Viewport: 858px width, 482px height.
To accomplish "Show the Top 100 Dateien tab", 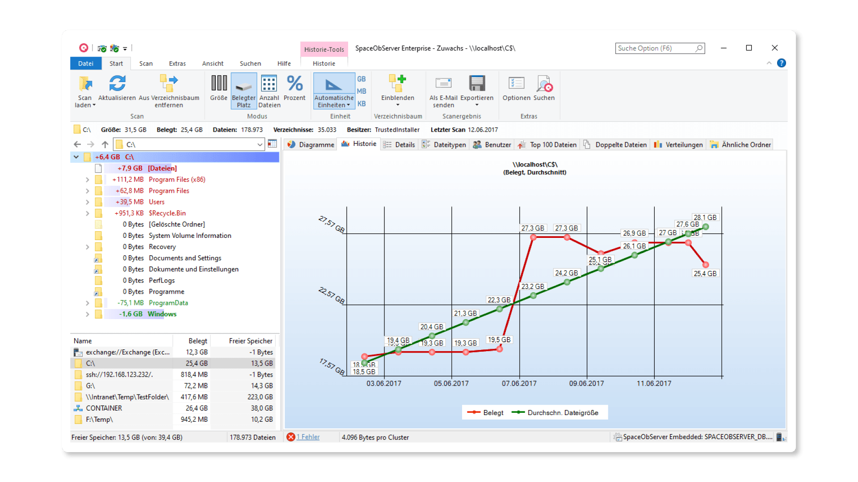I will point(547,145).
